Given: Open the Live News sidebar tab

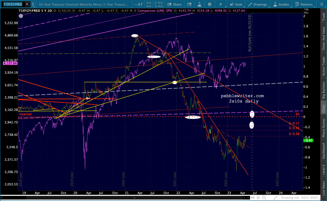Looking at the screenshot, I should [x=324, y=188].
